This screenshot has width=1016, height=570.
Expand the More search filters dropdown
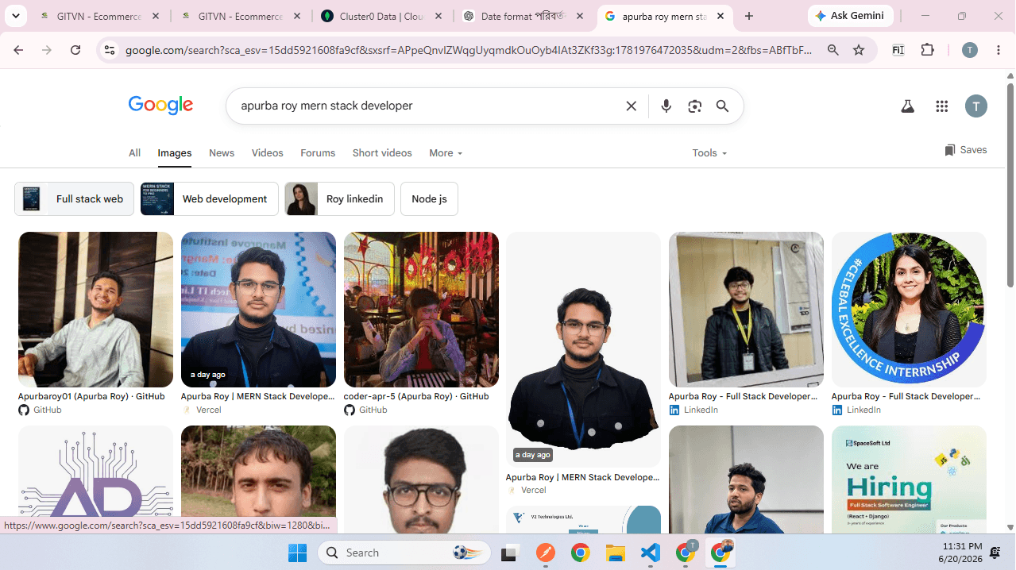coord(446,153)
